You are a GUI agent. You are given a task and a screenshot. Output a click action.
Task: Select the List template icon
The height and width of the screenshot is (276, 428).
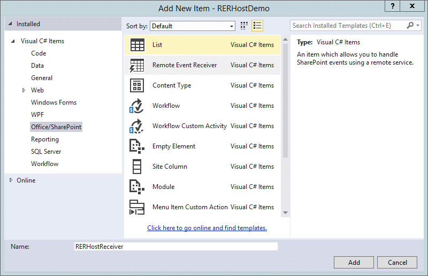point(137,45)
